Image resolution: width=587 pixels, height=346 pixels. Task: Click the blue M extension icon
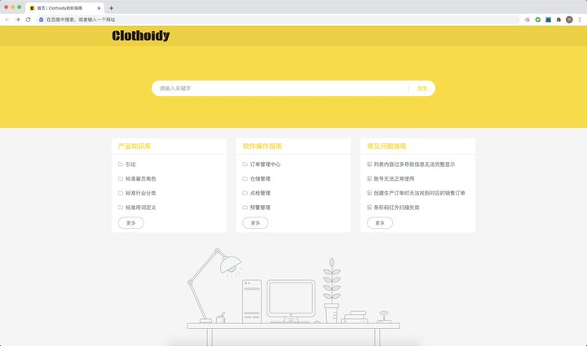pyautogui.click(x=548, y=20)
